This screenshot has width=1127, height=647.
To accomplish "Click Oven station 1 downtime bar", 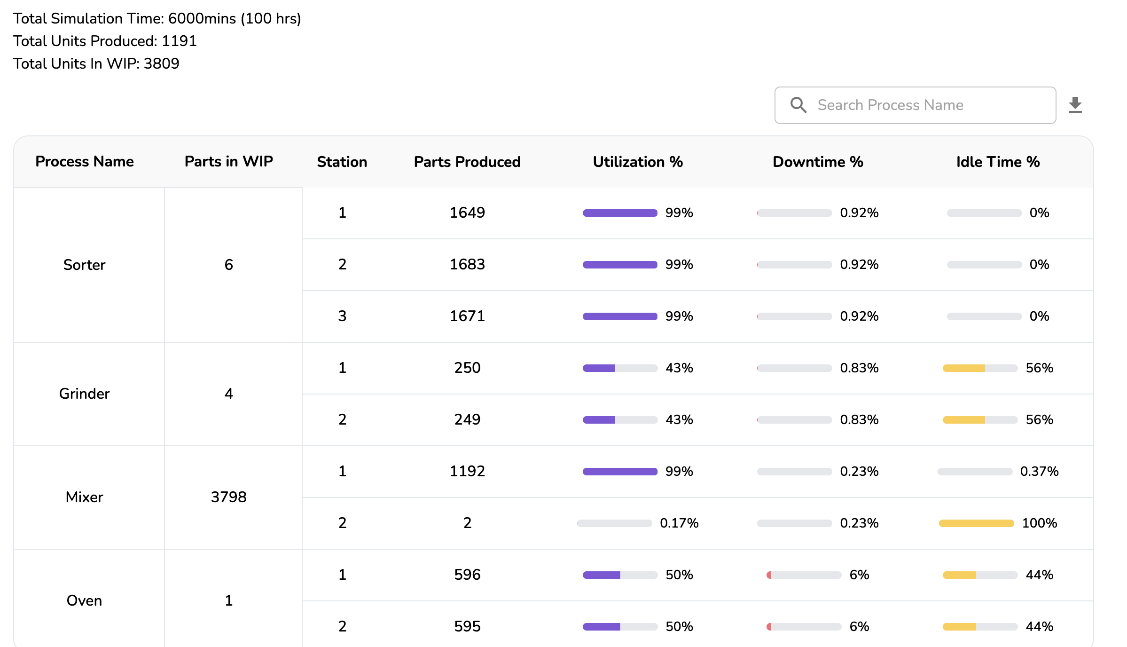I will coord(804,575).
